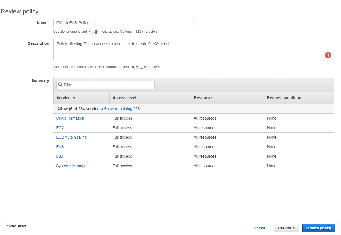This screenshot has height=235, width=341.
Task: Focus the Filter search field
Action: tap(106, 85)
